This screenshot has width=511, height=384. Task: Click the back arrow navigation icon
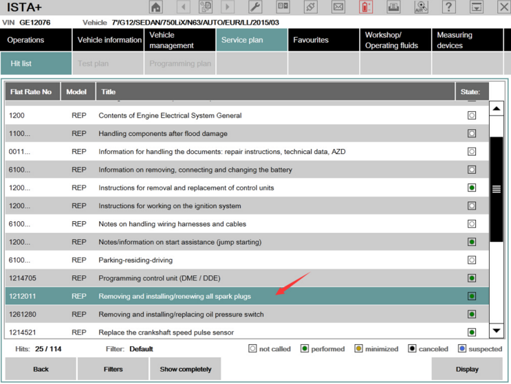click(183, 8)
